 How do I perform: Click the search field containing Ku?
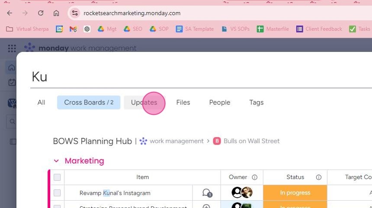pos(201,77)
